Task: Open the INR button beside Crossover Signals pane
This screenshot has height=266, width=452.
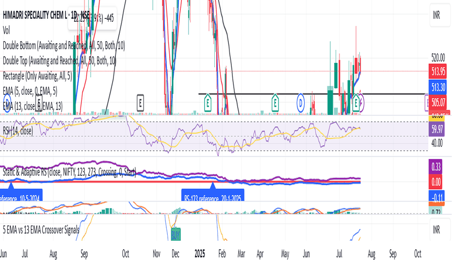Action: [440, 230]
